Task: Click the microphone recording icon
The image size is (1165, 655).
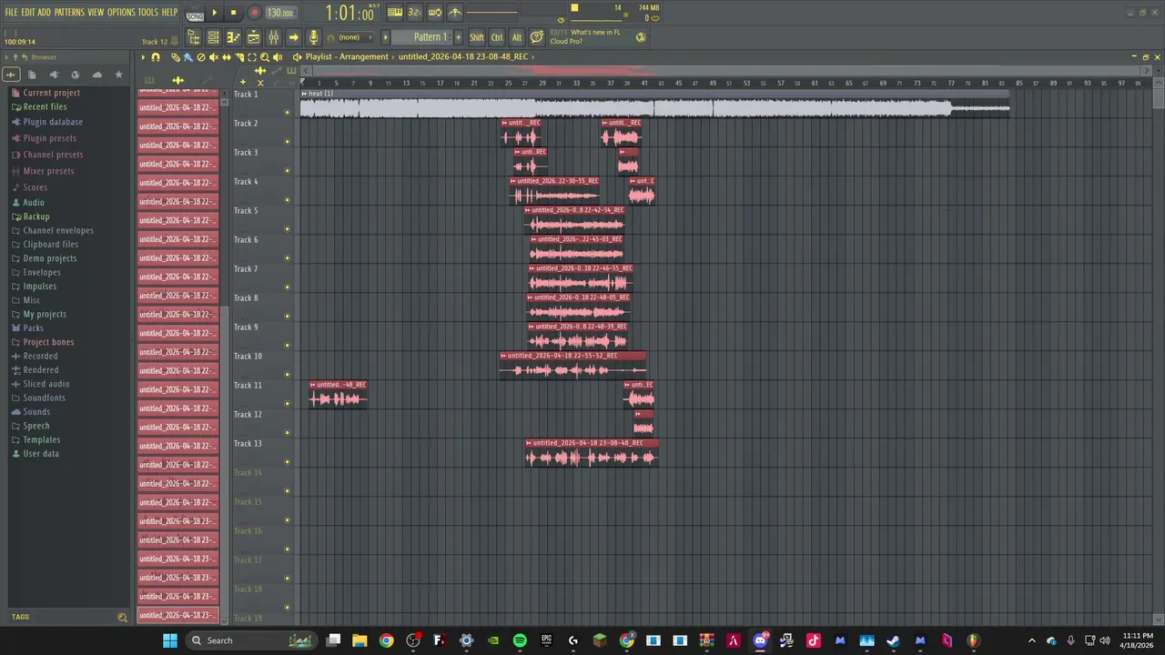Action: coord(313,37)
